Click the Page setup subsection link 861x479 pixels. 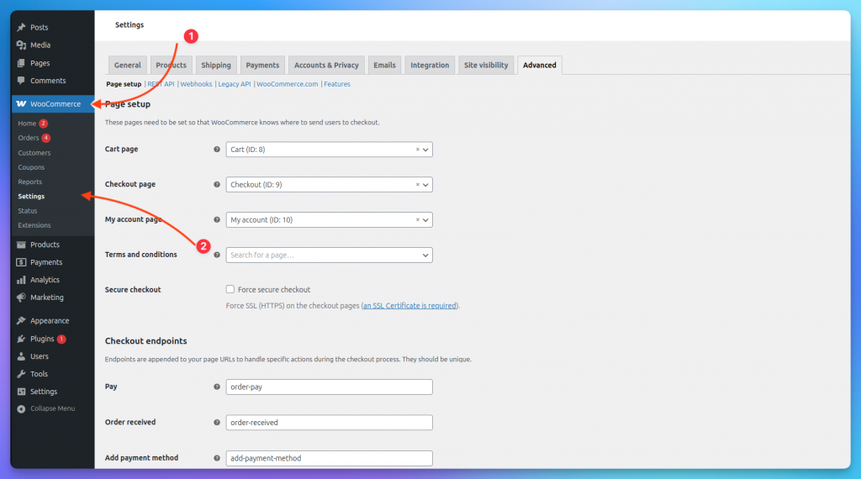tap(124, 84)
